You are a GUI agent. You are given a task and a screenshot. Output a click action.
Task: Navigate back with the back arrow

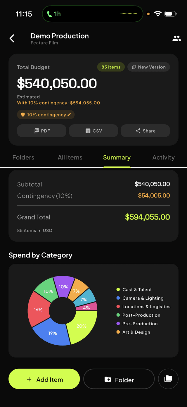point(12,38)
